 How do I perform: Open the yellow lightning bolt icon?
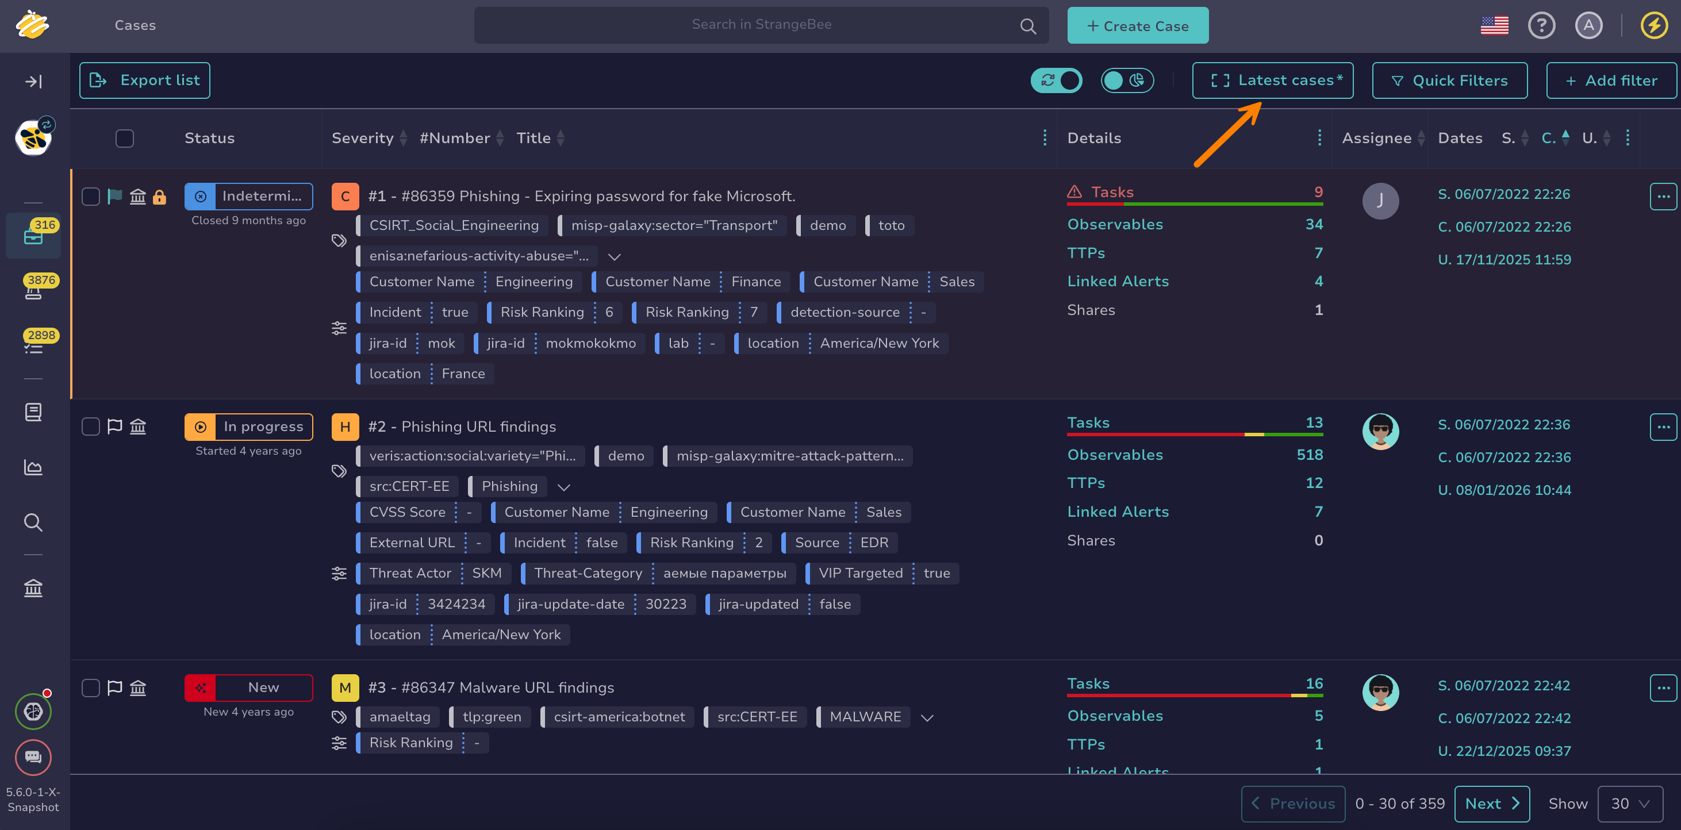coord(1653,25)
